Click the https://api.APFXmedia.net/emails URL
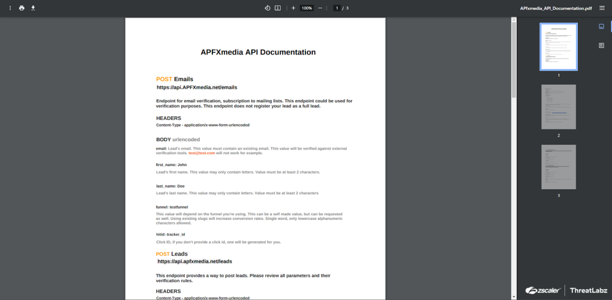 (x=197, y=88)
